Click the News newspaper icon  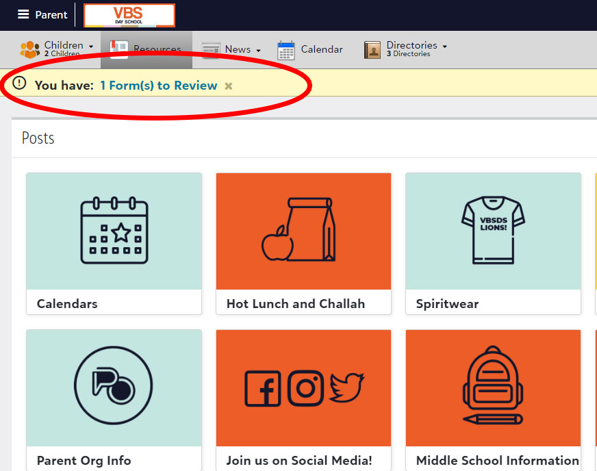tap(211, 49)
